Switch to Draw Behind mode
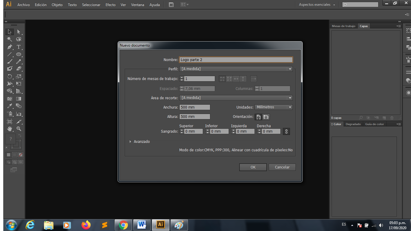 [14, 162]
